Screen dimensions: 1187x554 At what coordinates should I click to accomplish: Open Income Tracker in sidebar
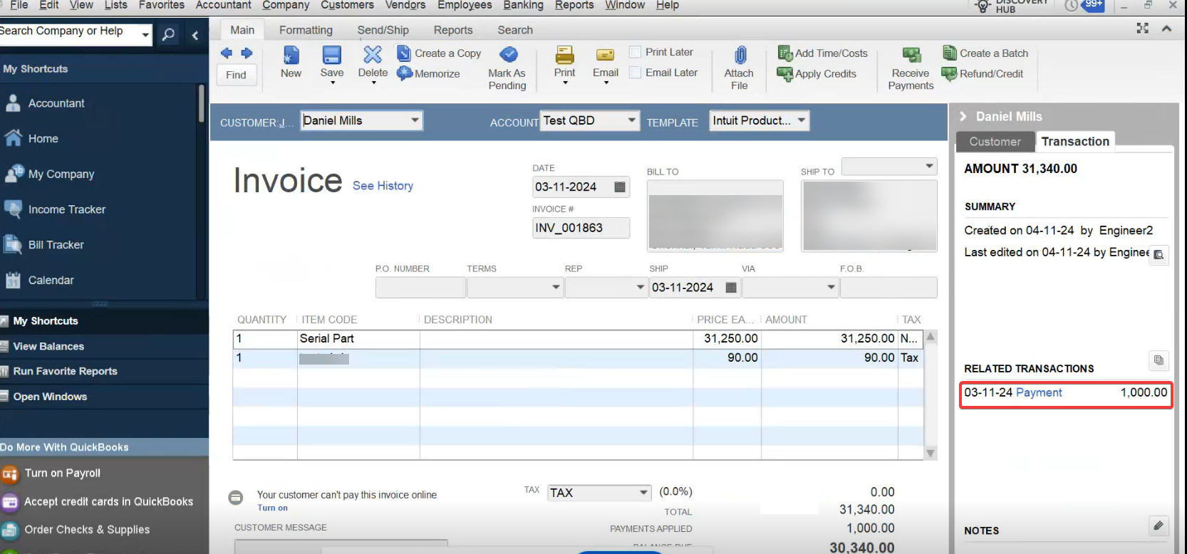tap(66, 209)
